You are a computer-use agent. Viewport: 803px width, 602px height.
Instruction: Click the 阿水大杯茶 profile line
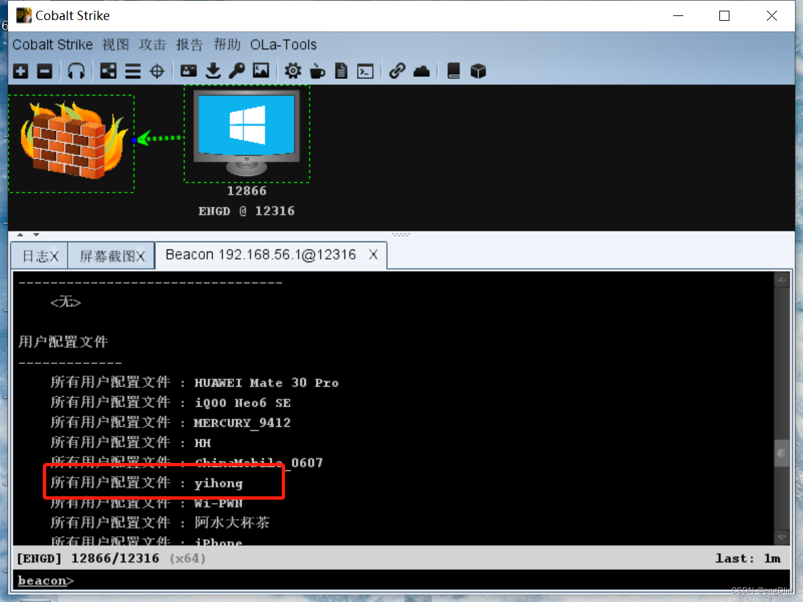click(x=161, y=522)
